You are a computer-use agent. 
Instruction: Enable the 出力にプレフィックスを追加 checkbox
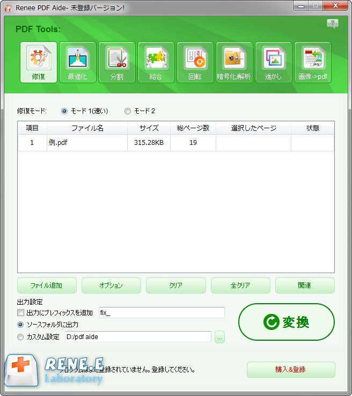tap(21, 313)
